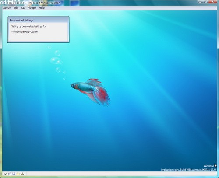The image size is (219, 178).
Task: Click the floppy disk status icon
Action: pos(14,174)
